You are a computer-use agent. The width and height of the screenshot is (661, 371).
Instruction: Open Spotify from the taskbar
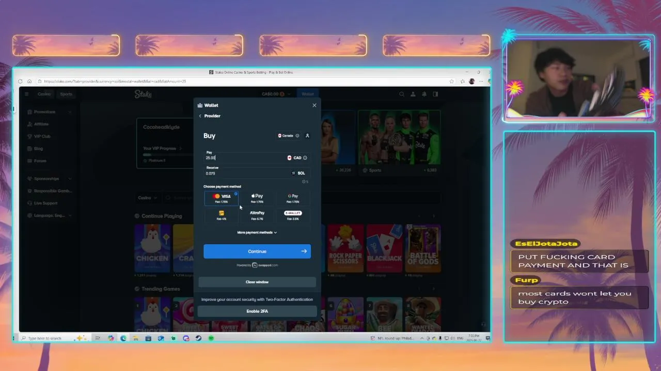tap(211, 339)
